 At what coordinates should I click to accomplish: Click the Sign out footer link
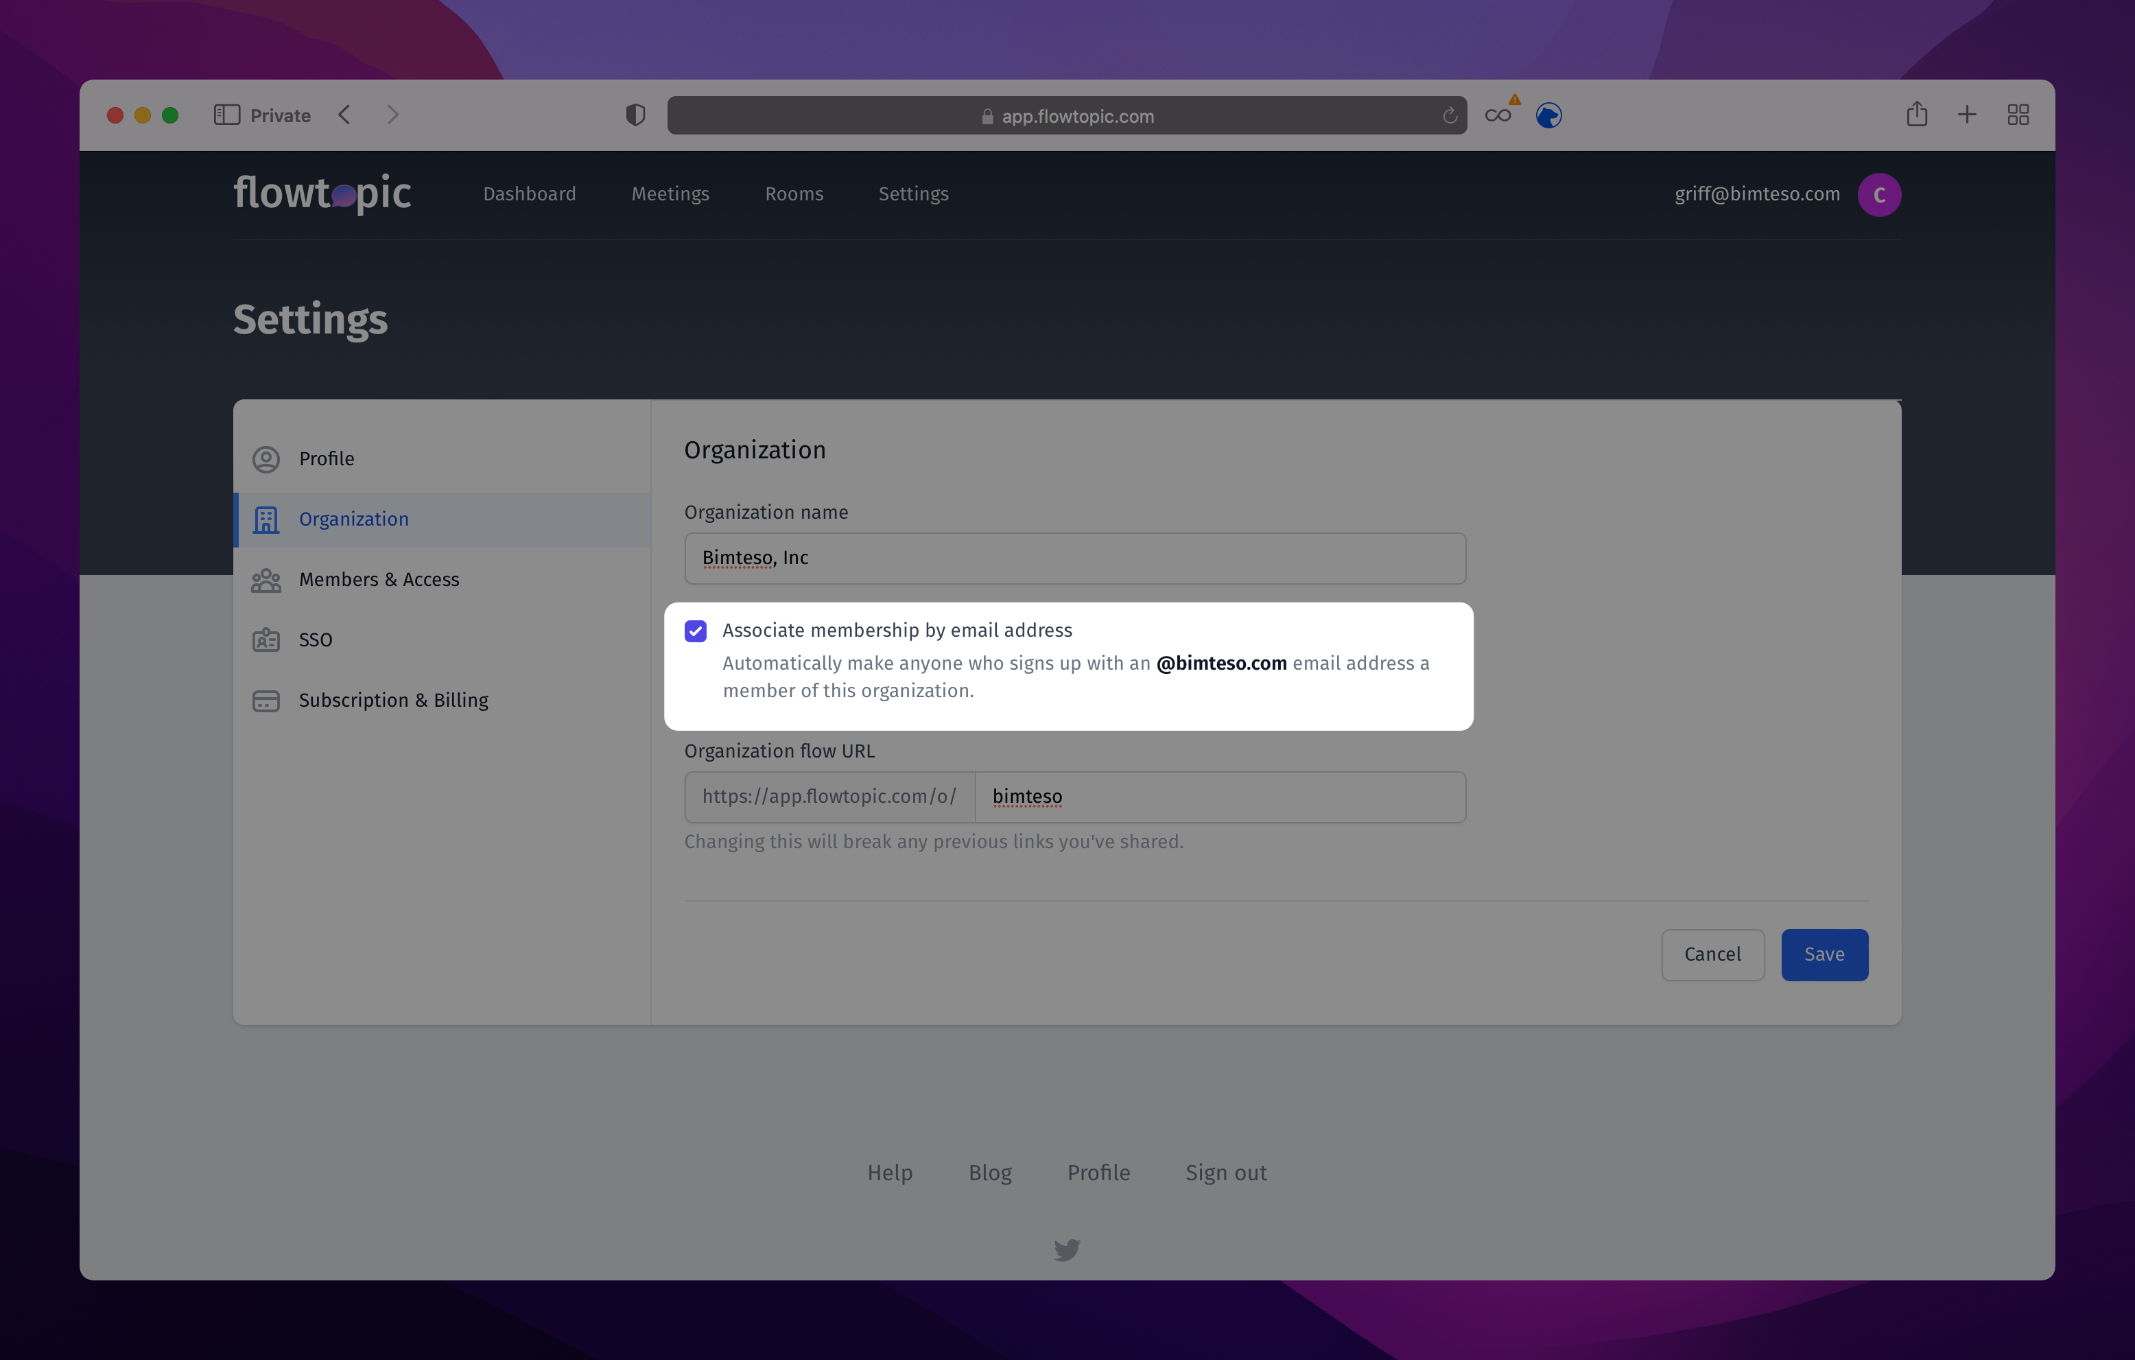click(x=1226, y=1173)
